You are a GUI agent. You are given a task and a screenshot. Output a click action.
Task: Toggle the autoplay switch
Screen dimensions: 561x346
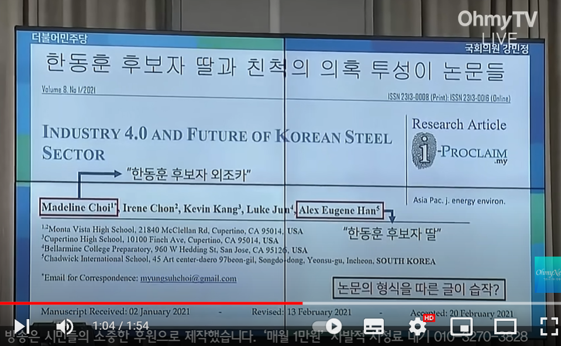tap(326, 326)
